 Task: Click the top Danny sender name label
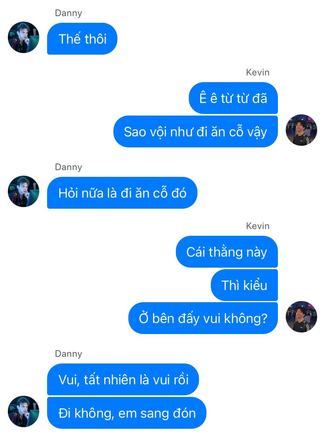[68, 13]
